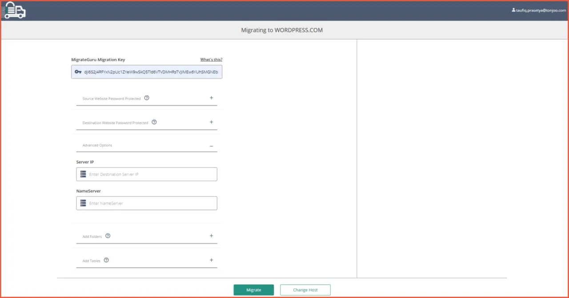Click the key icon in migration key field

78,72
